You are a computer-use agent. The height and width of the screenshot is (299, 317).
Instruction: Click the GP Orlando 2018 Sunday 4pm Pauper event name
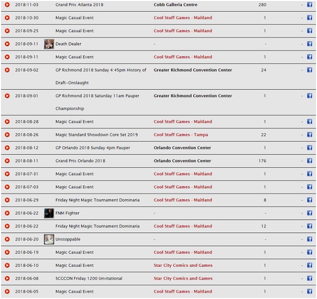[x=92, y=148]
